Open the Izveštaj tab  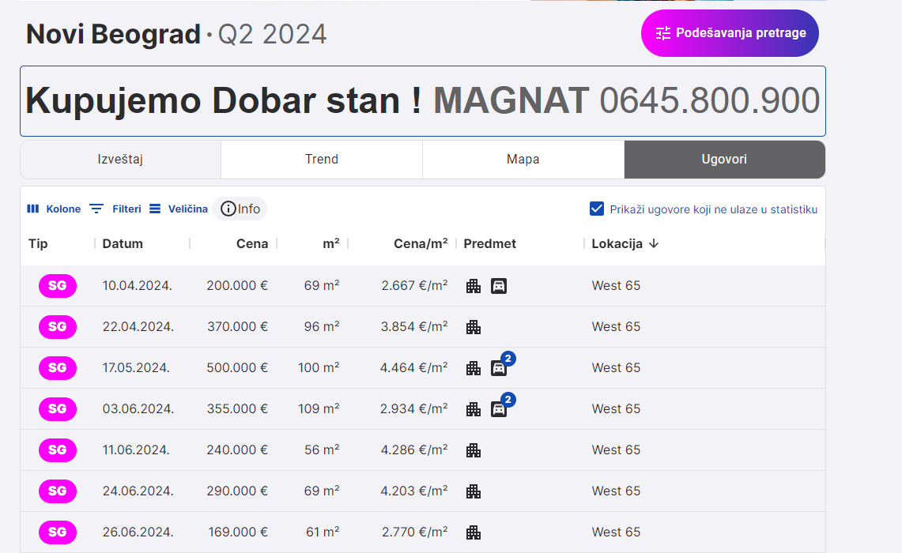point(120,160)
